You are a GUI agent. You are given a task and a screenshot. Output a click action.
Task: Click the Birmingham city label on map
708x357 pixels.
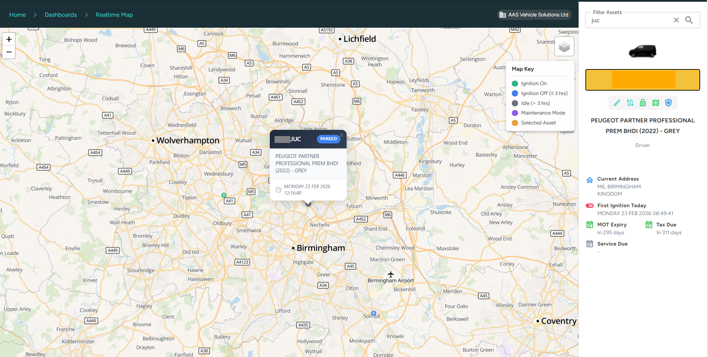pyautogui.click(x=321, y=248)
